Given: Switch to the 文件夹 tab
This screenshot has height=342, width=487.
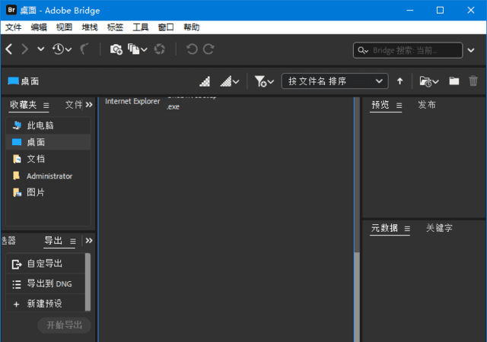Looking at the screenshot, I should pos(74,105).
